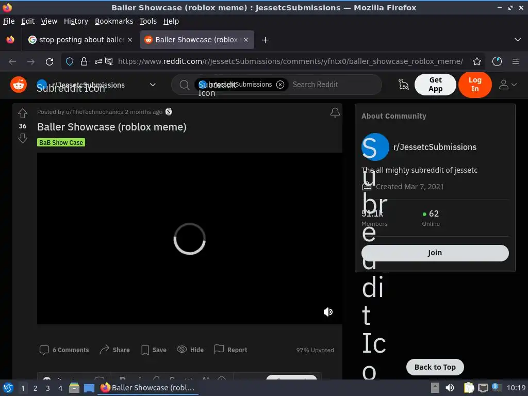Open the system start menu icon
The width and height of the screenshot is (528, 396).
pyautogui.click(x=8, y=388)
